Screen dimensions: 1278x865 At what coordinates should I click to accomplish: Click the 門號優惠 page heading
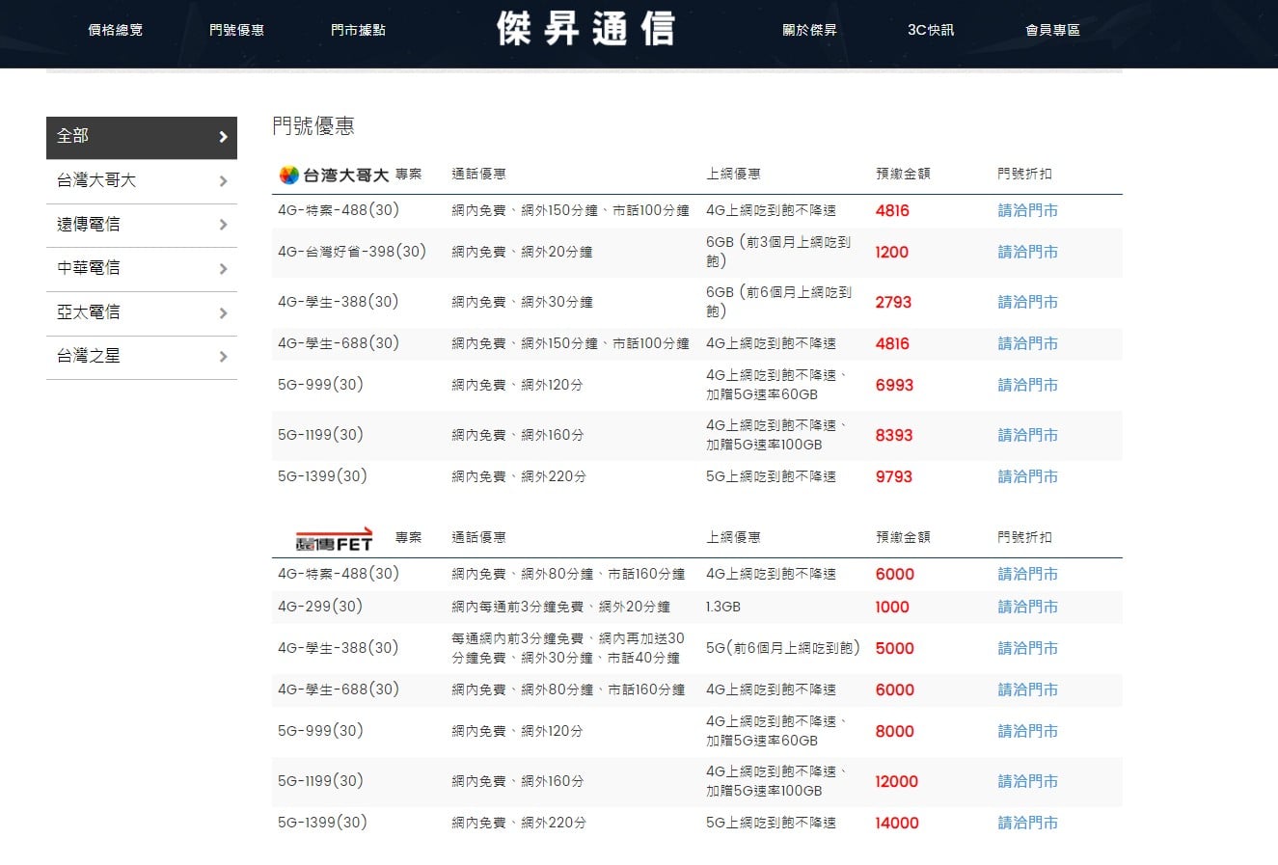click(313, 125)
